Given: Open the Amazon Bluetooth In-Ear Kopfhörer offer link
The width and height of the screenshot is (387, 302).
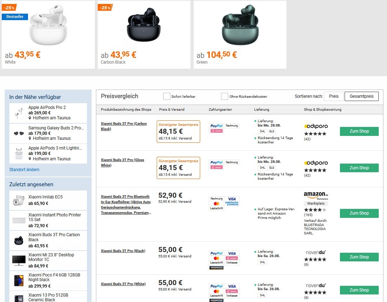Looking at the screenshot, I should tap(126, 205).
